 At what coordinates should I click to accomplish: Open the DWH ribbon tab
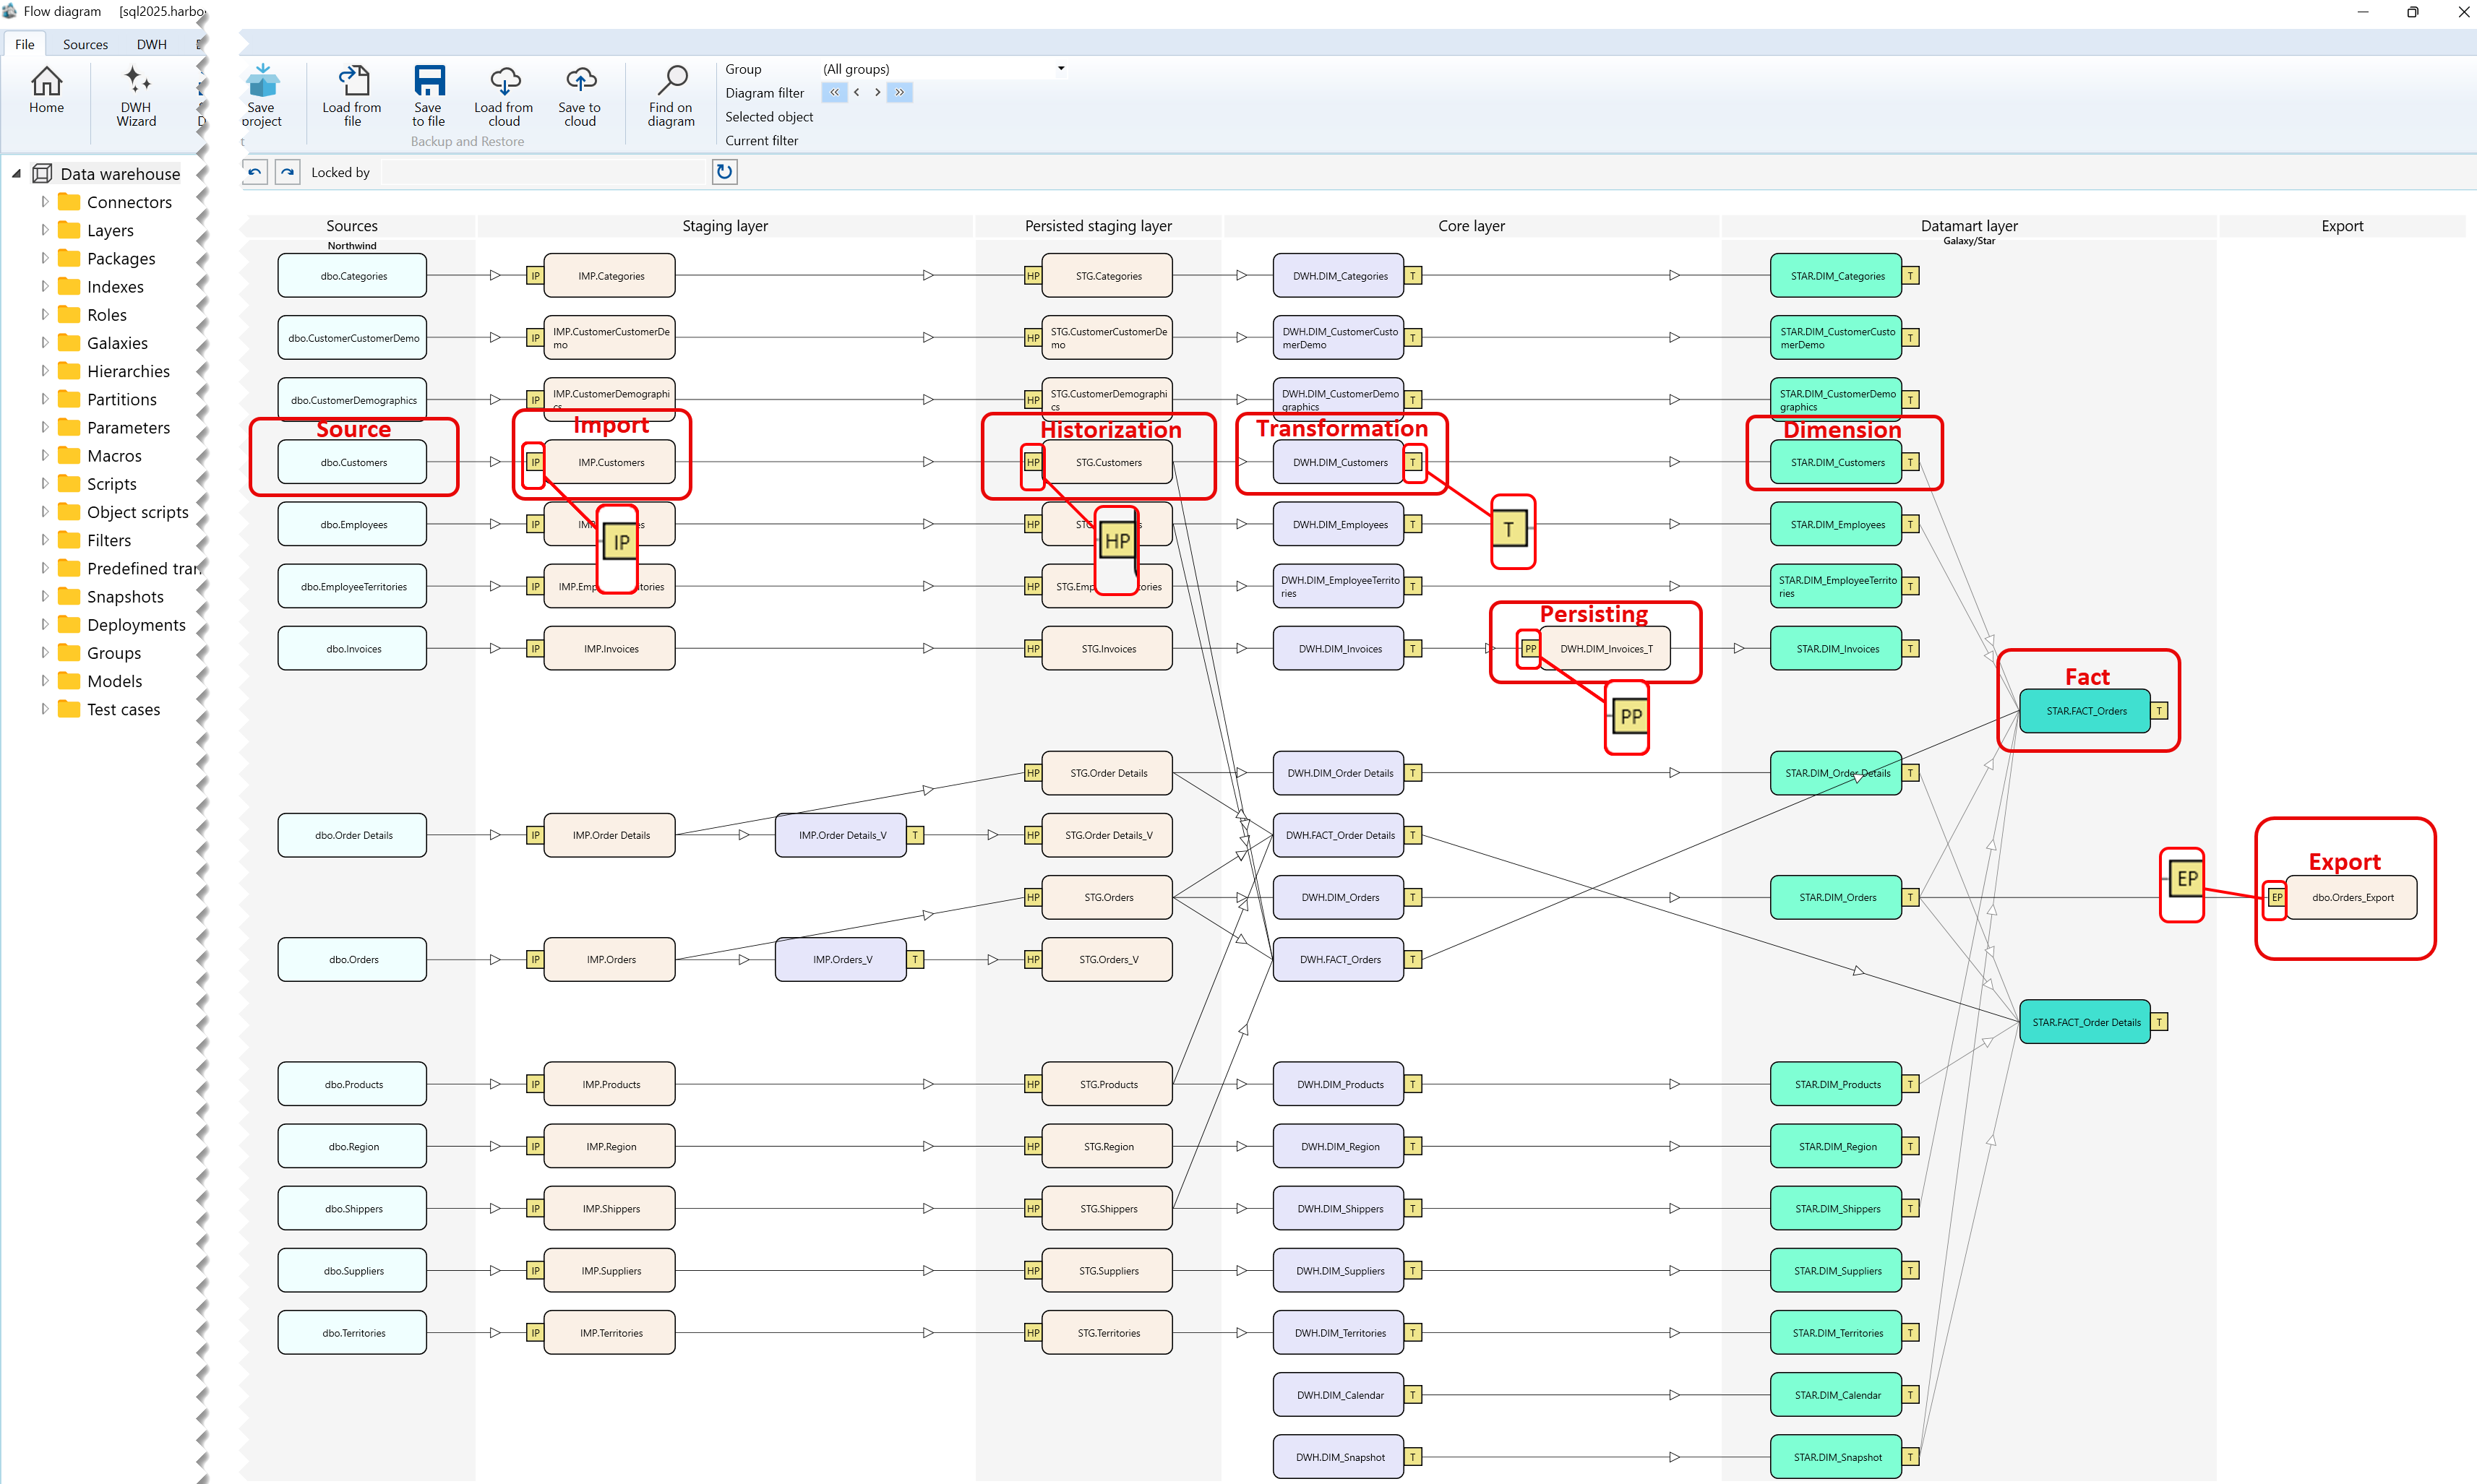tap(152, 44)
